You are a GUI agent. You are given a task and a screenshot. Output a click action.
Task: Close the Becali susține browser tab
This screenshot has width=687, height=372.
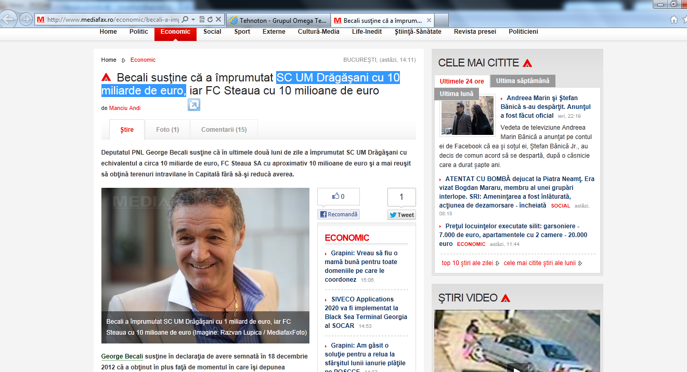pyautogui.click(x=429, y=21)
